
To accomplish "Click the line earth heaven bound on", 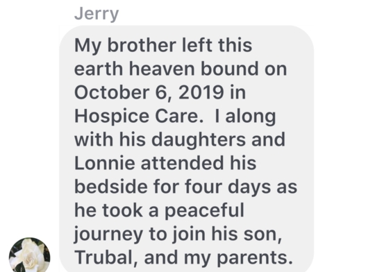I will 181,69.
